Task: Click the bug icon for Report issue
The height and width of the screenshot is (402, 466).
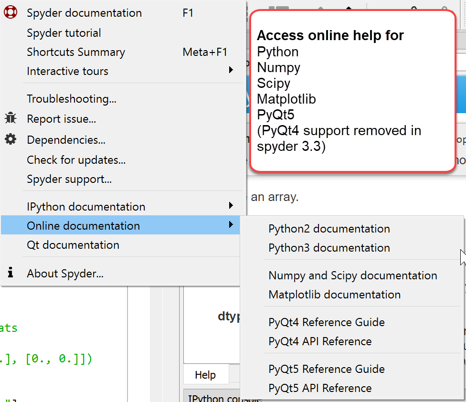Action: (x=11, y=118)
